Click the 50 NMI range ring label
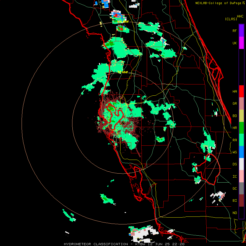This screenshot has height=246, width=246. tap(123, 72)
